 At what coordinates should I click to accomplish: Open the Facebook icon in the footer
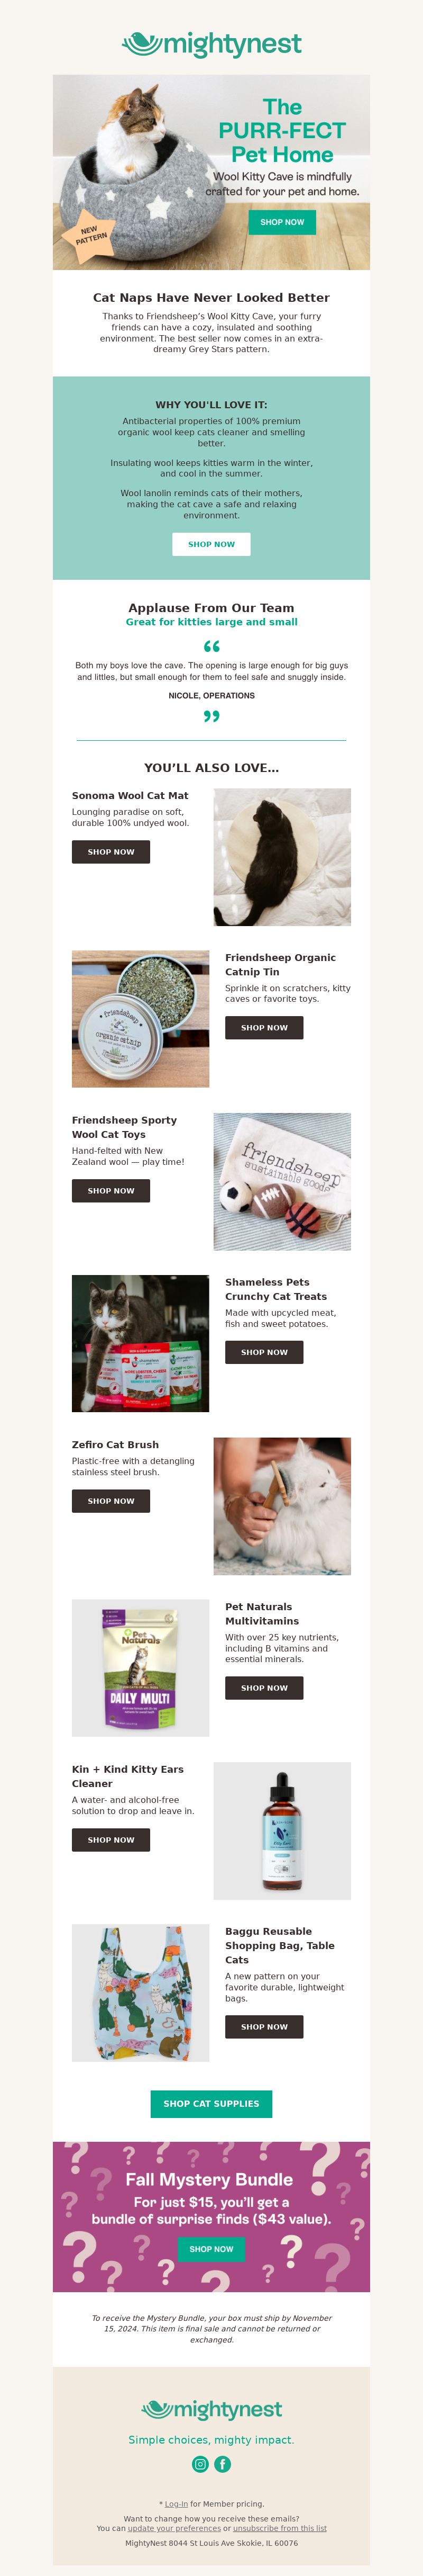pos(223,2464)
